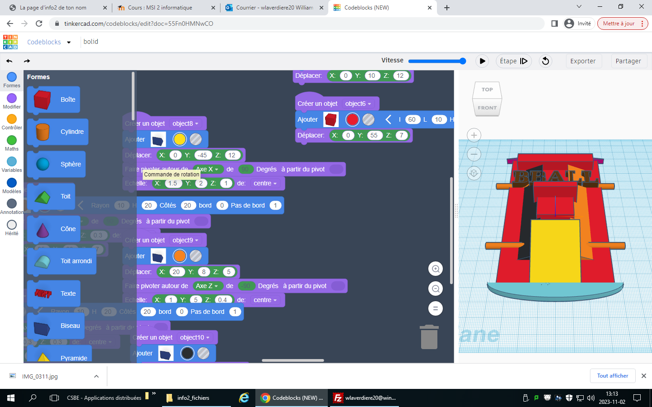Select the Cylindre shape block
This screenshot has height=407, width=652.
click(58, 132)
